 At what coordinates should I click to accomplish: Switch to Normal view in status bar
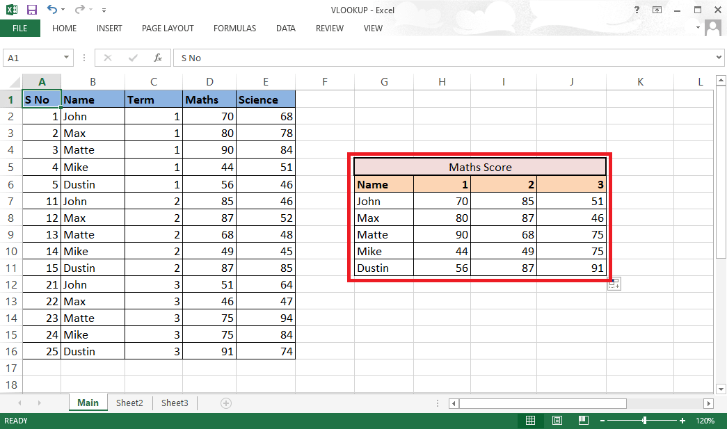[530, 420]
